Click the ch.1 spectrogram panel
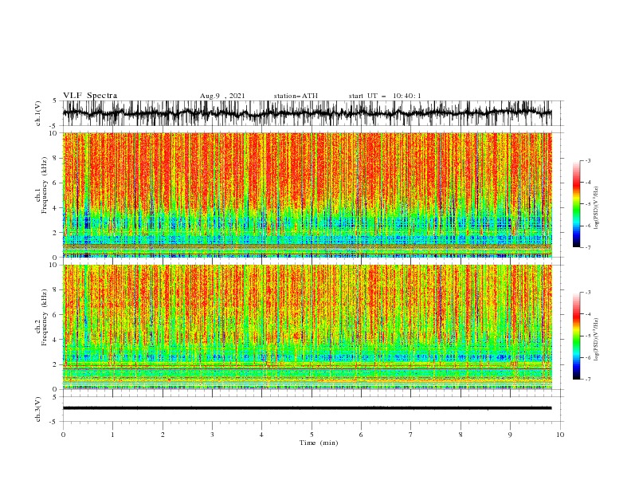This screenshot has height=488, width=631. coord(307,195)
